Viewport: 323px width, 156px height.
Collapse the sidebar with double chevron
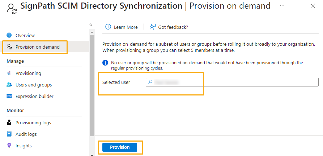click(91, 25)
